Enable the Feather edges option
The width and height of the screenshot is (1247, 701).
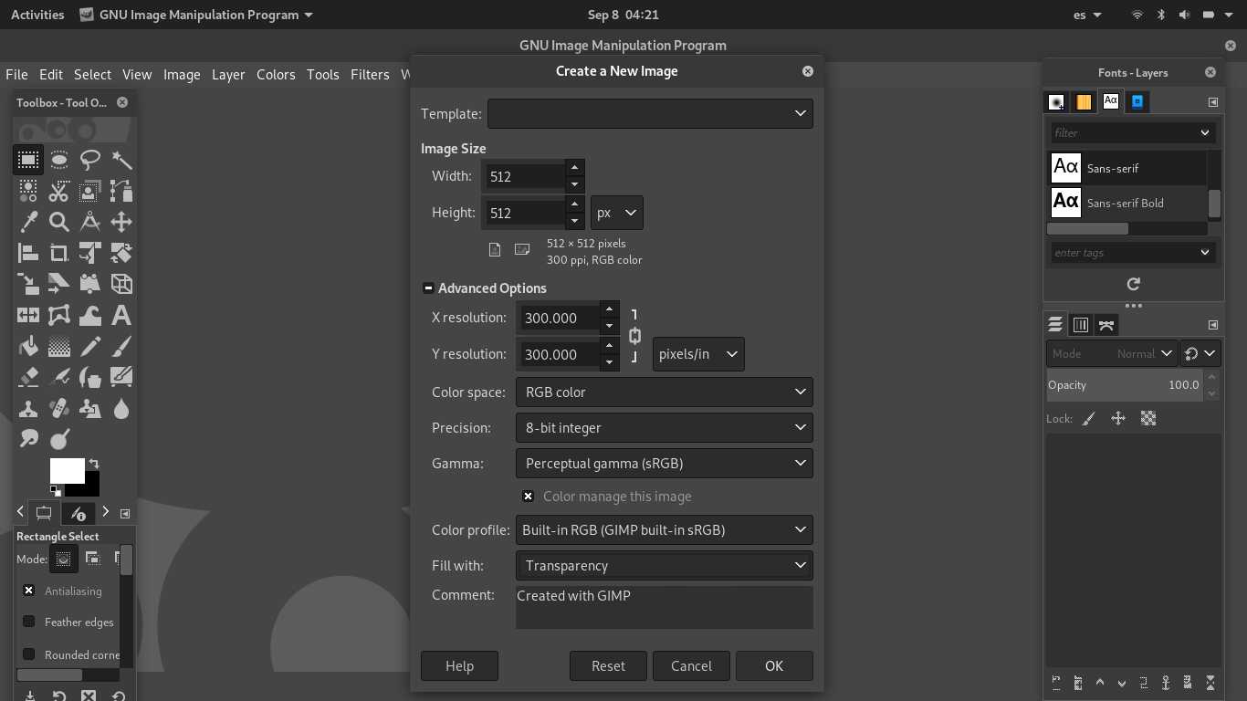(29, 623)
